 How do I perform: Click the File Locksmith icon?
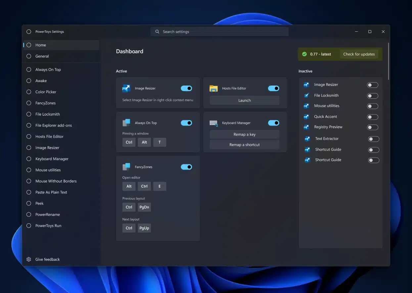pyautogui.click(x=306, y=95)
